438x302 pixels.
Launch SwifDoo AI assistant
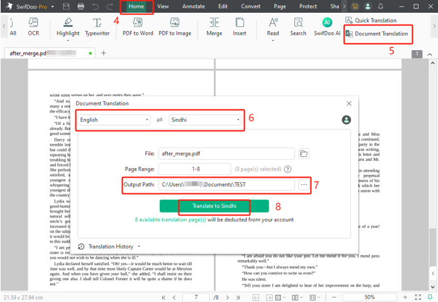pyautogui.click(x=327, y=26)
